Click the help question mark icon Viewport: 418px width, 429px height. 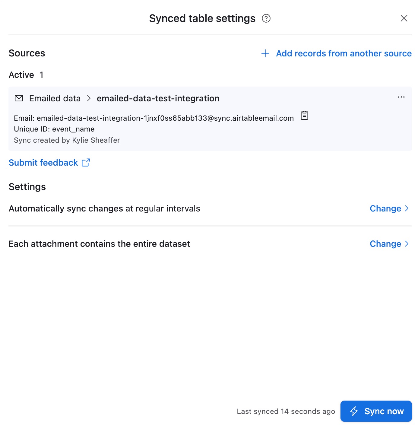point(266,18)
